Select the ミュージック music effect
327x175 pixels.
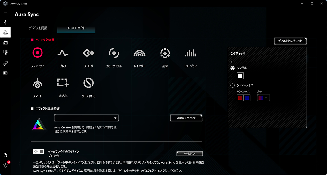pos(190,53)
